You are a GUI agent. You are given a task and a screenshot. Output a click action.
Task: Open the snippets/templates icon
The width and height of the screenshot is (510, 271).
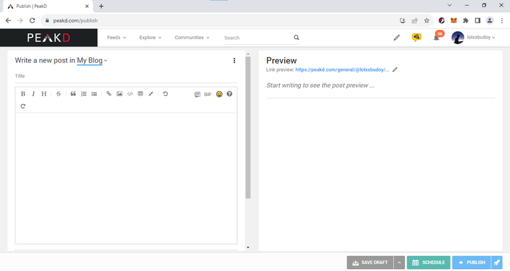click(x=197, y=94)
